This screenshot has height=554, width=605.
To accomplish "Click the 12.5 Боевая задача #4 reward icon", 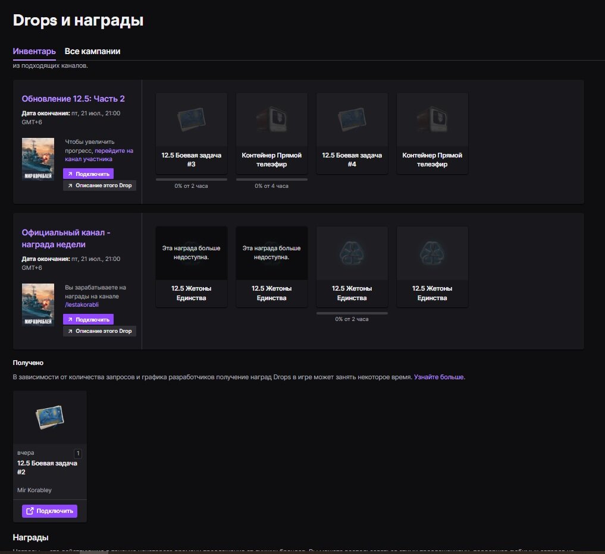I will [352, 119].
